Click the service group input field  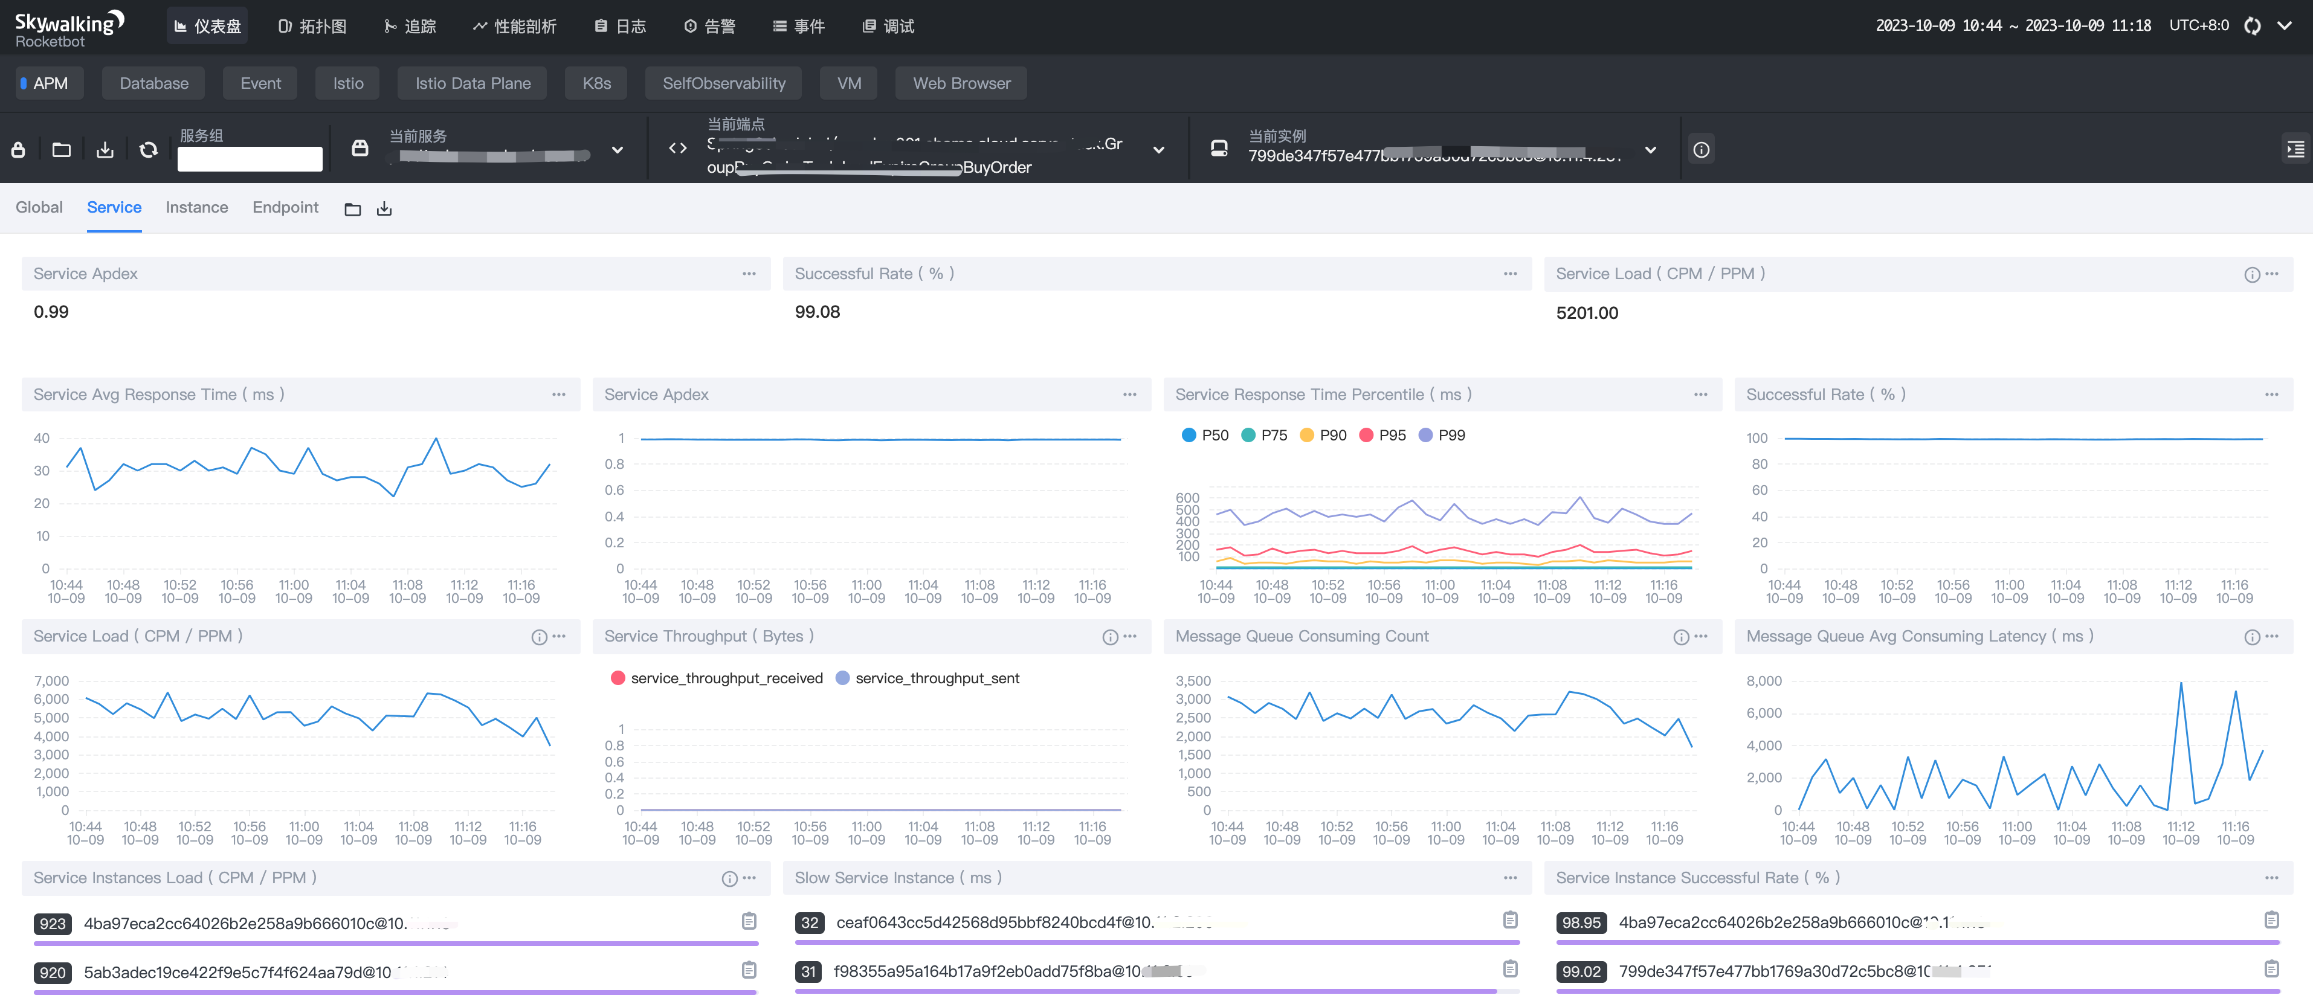250,159
